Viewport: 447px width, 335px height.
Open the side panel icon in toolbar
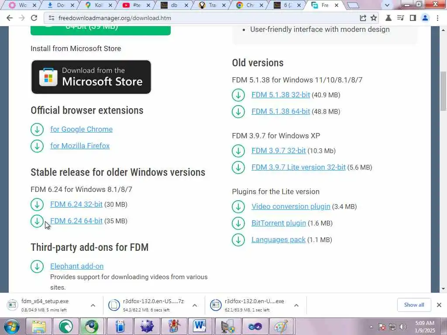(x=413, y=18)
